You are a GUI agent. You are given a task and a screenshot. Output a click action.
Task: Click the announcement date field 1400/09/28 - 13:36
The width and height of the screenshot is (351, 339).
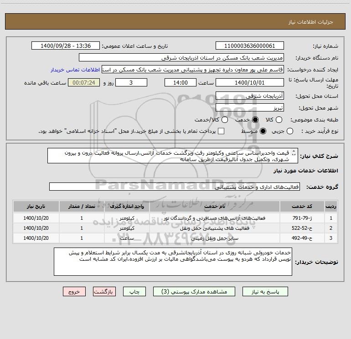66,46
